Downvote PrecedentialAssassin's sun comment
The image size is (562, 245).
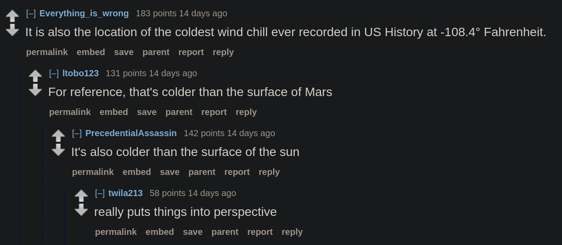point(58,150)
